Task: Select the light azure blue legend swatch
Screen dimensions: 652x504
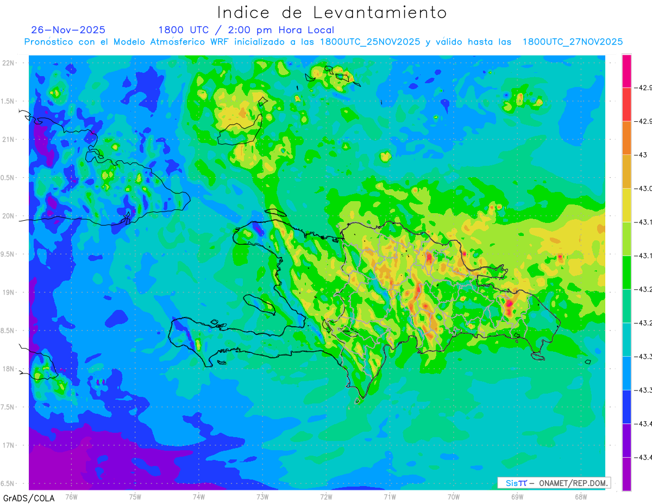Action: 626,373
